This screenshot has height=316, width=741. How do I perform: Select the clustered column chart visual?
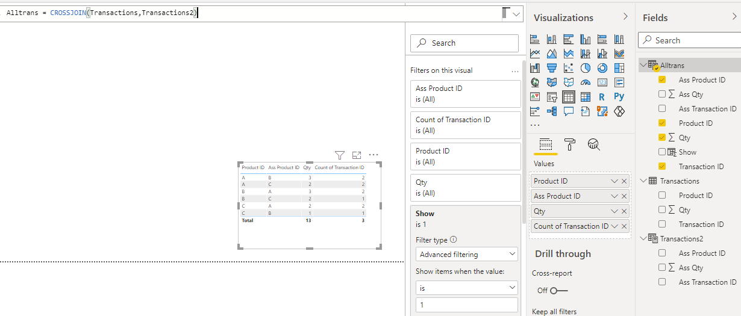pyautogui.click(x=586, y=39)
